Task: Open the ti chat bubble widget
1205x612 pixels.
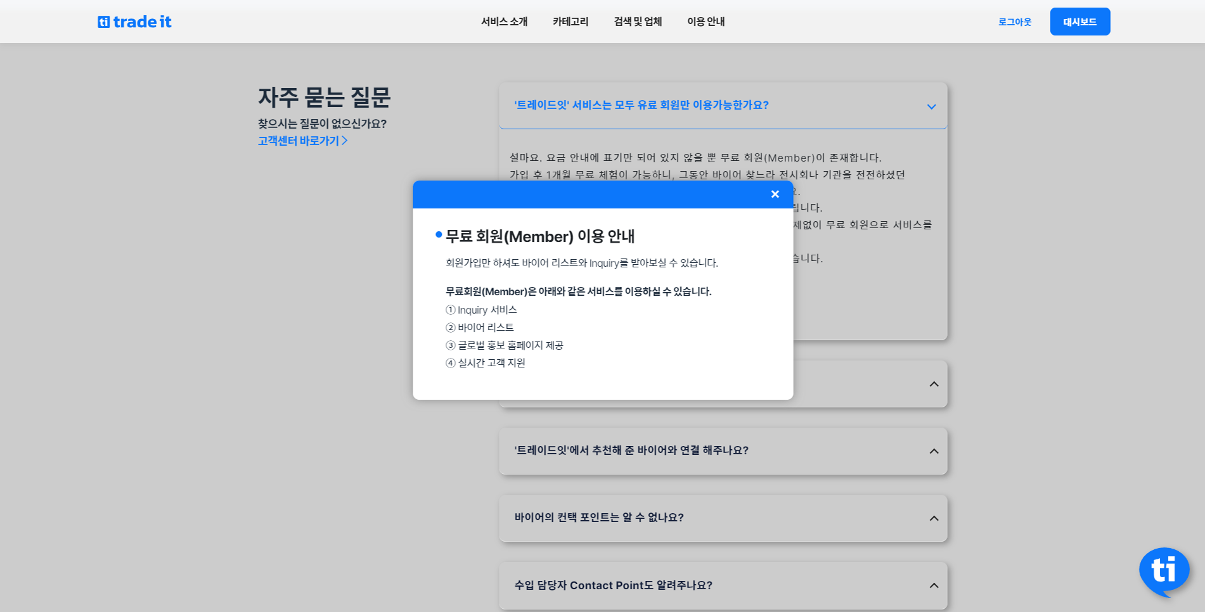Action: [x=1164, y=570]
